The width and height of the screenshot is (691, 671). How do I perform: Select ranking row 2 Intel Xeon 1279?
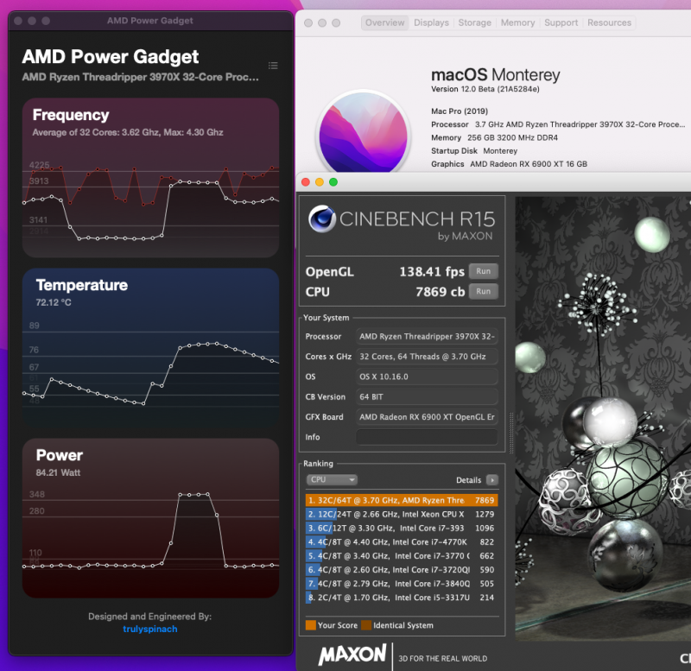pos(402,514)
